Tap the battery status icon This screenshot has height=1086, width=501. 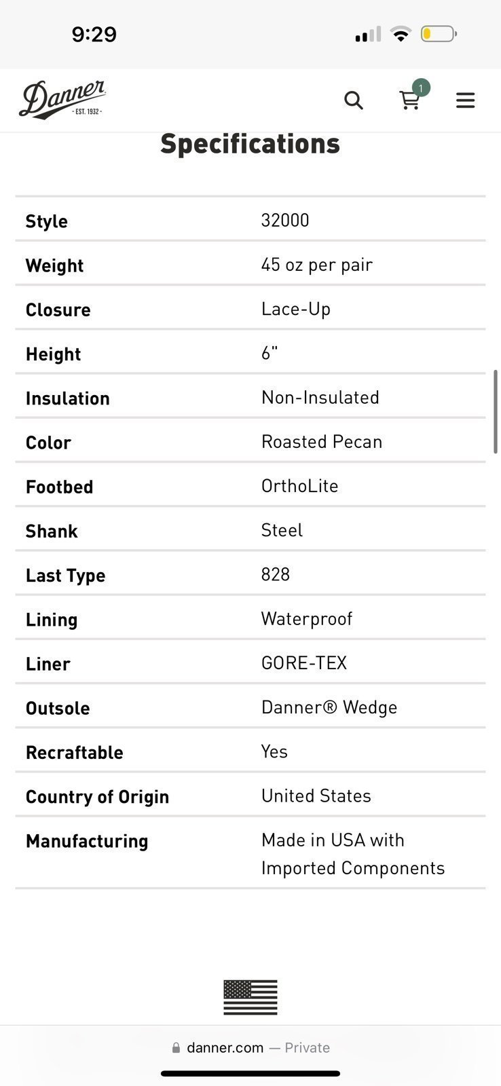pyautogui.click(x=439, y=34)
